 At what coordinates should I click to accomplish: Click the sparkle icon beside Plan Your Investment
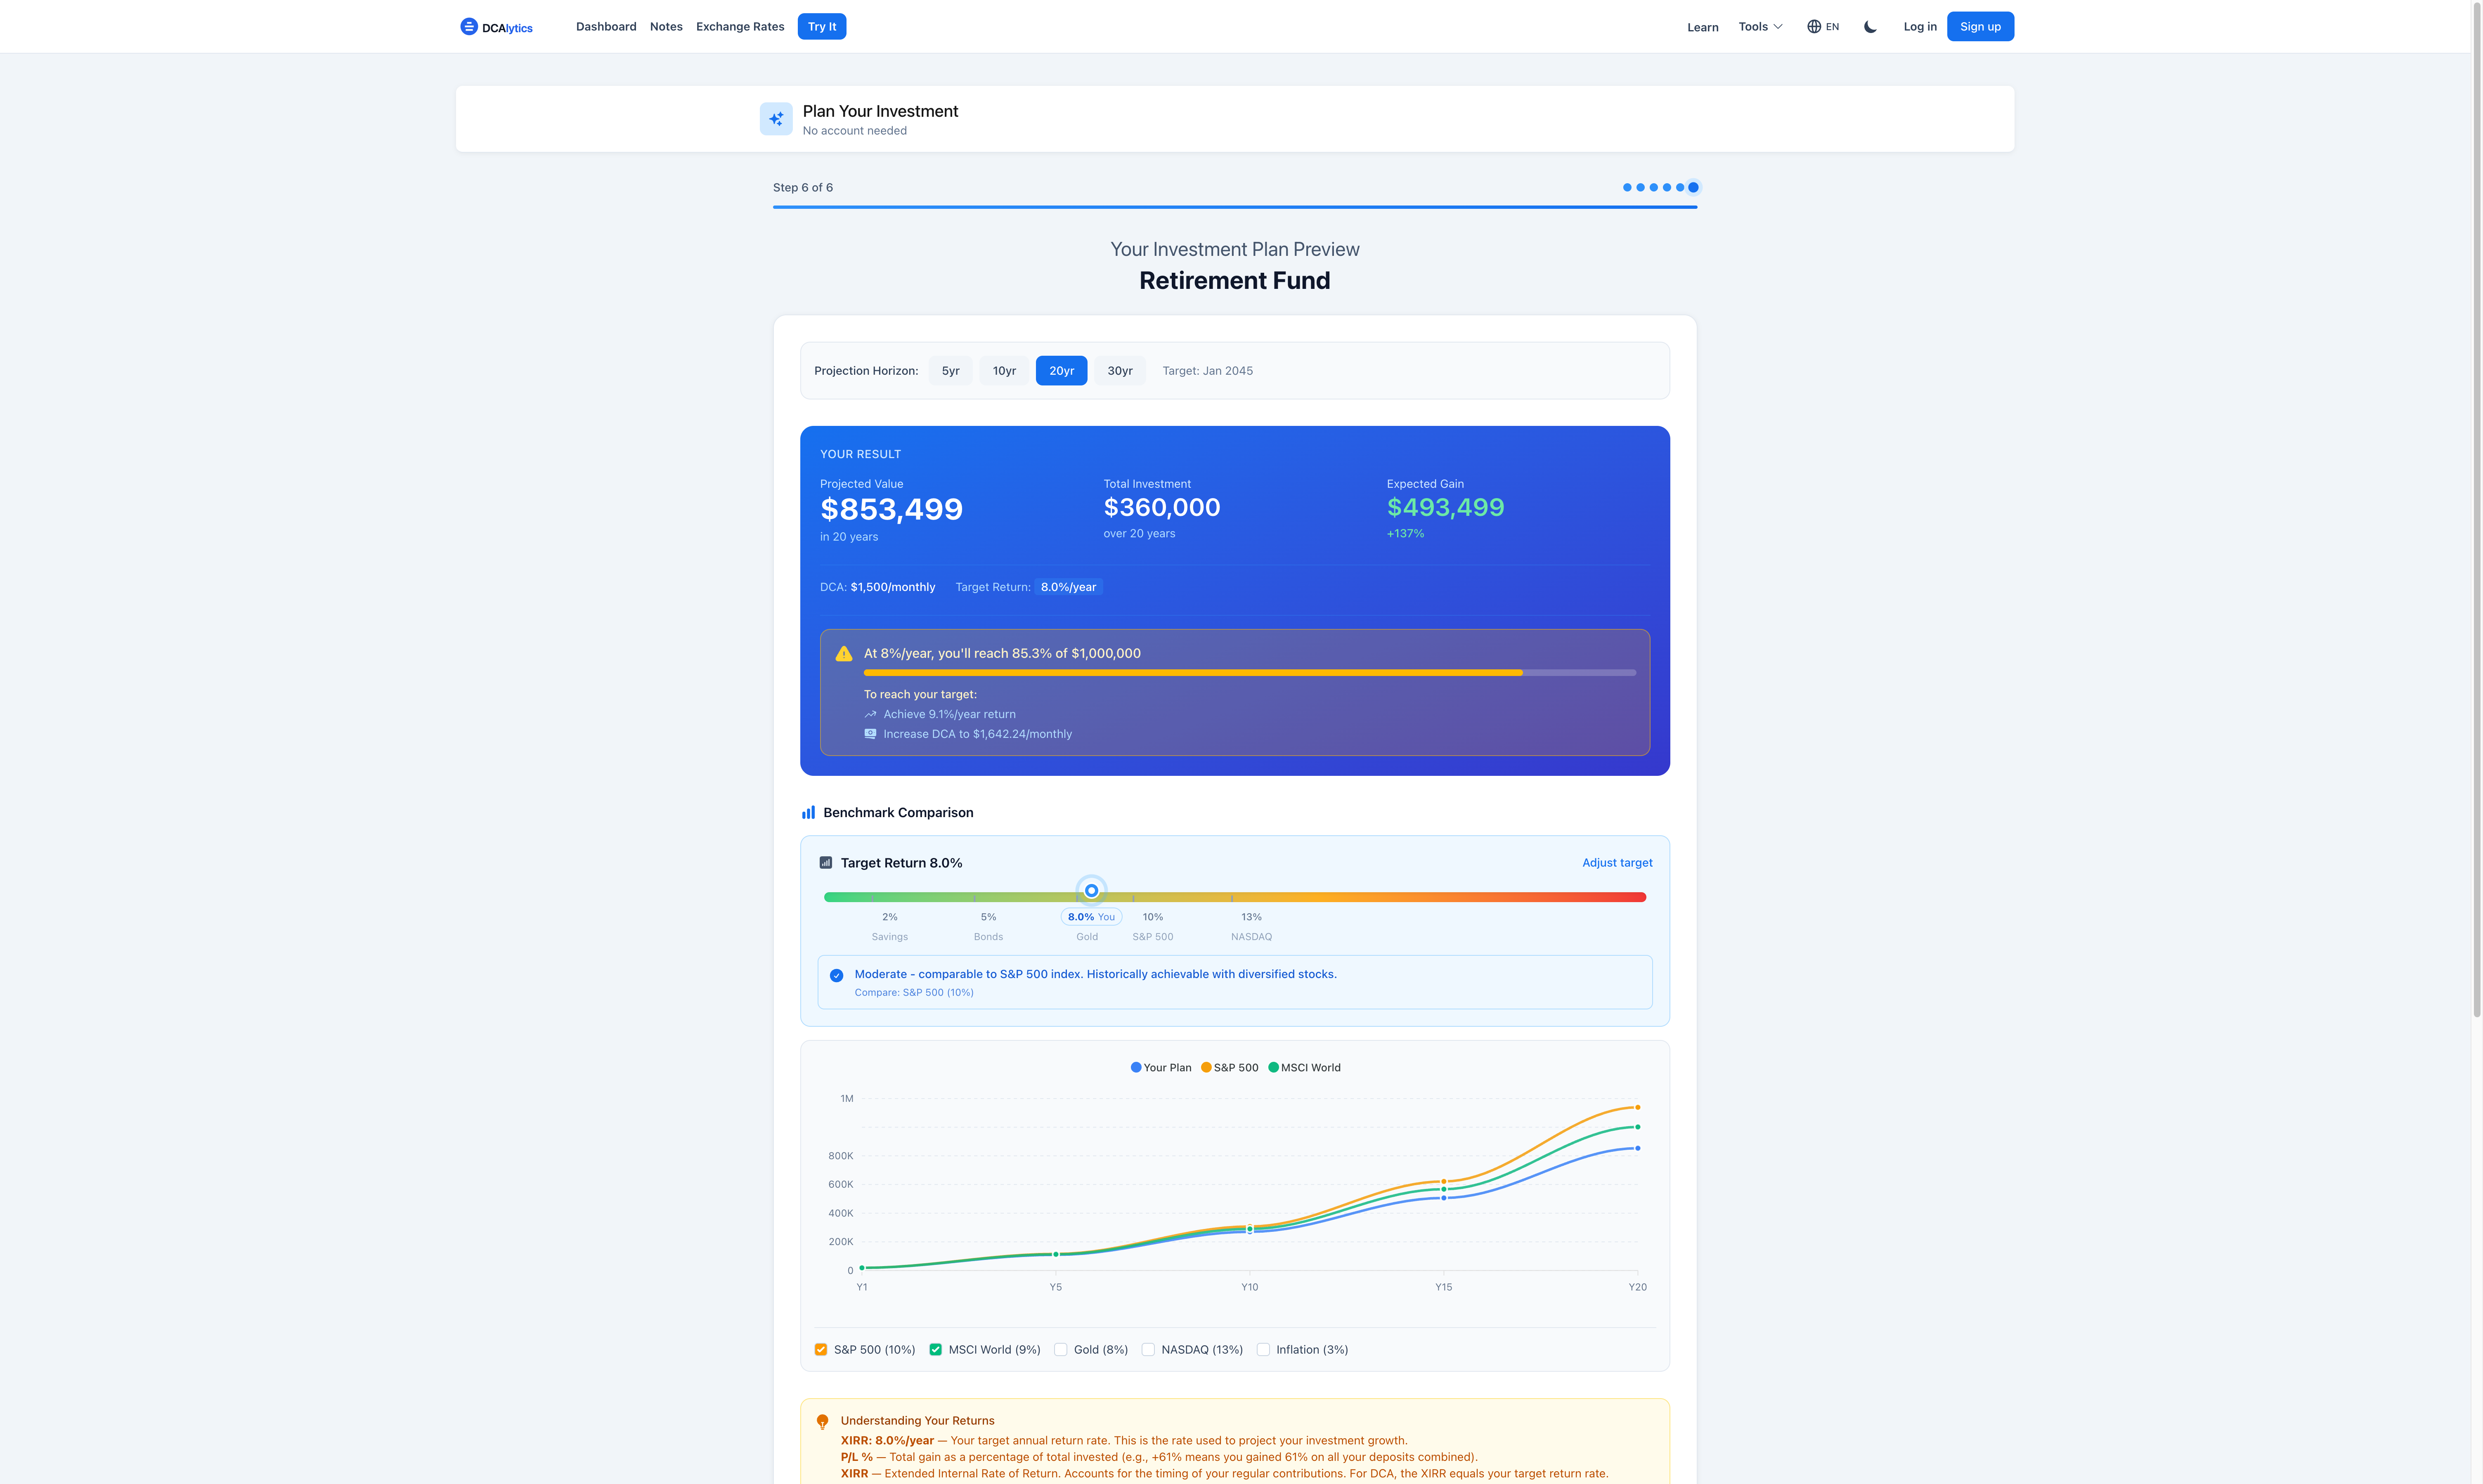coord(776,118)
